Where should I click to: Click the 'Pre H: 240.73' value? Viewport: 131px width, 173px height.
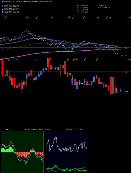[82, 8]
